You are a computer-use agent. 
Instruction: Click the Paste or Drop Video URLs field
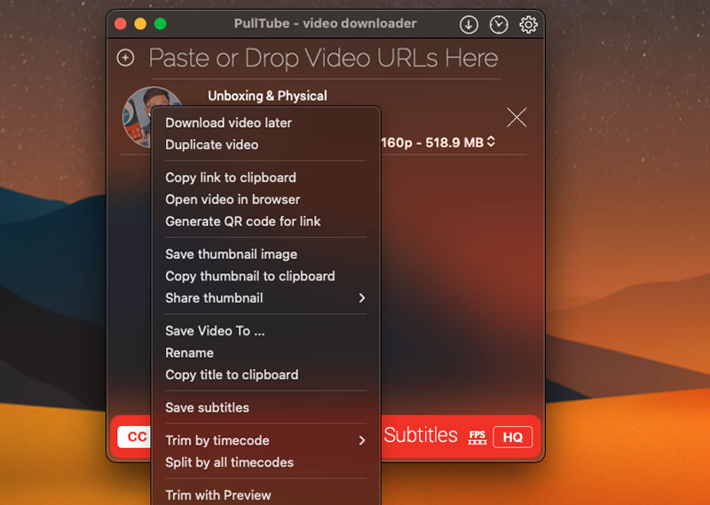point(323,58)
